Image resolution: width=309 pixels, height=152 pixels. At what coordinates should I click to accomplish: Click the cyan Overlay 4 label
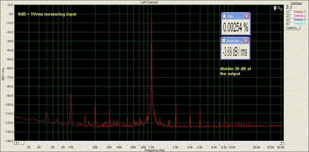point(299,23)
